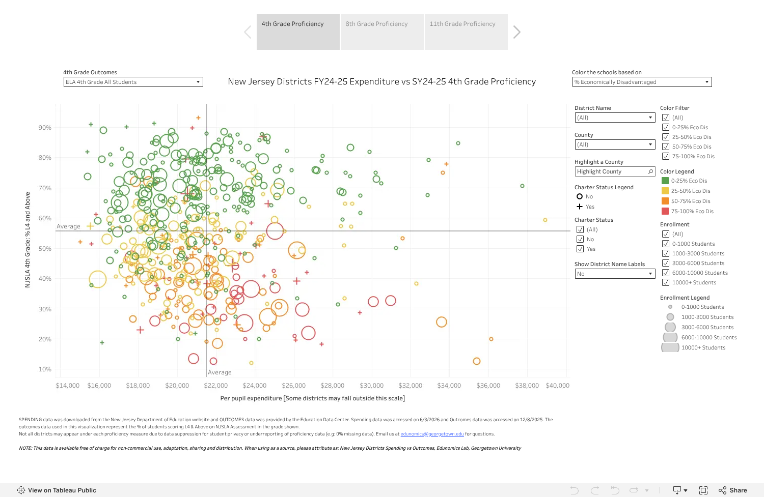
Task: Uncheck 50-75% Eco Dis color filter
Action: [x=666, y=147]
